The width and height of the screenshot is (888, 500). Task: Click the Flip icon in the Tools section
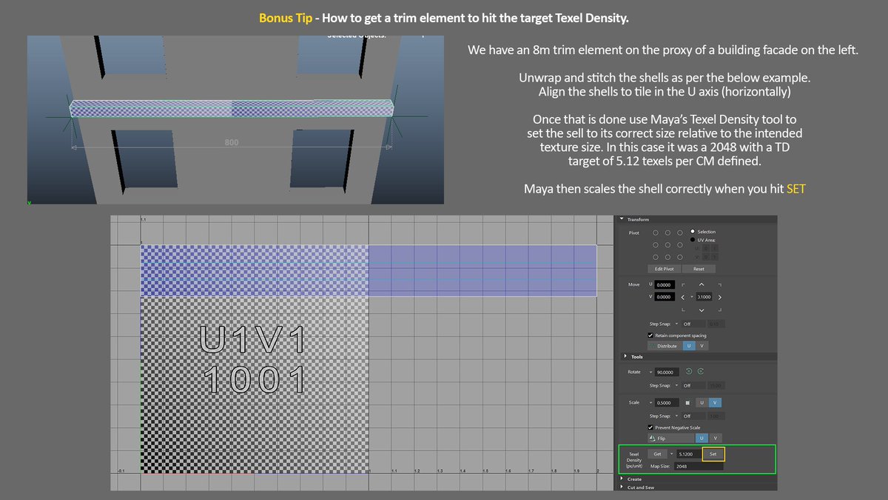click(652, 439)
